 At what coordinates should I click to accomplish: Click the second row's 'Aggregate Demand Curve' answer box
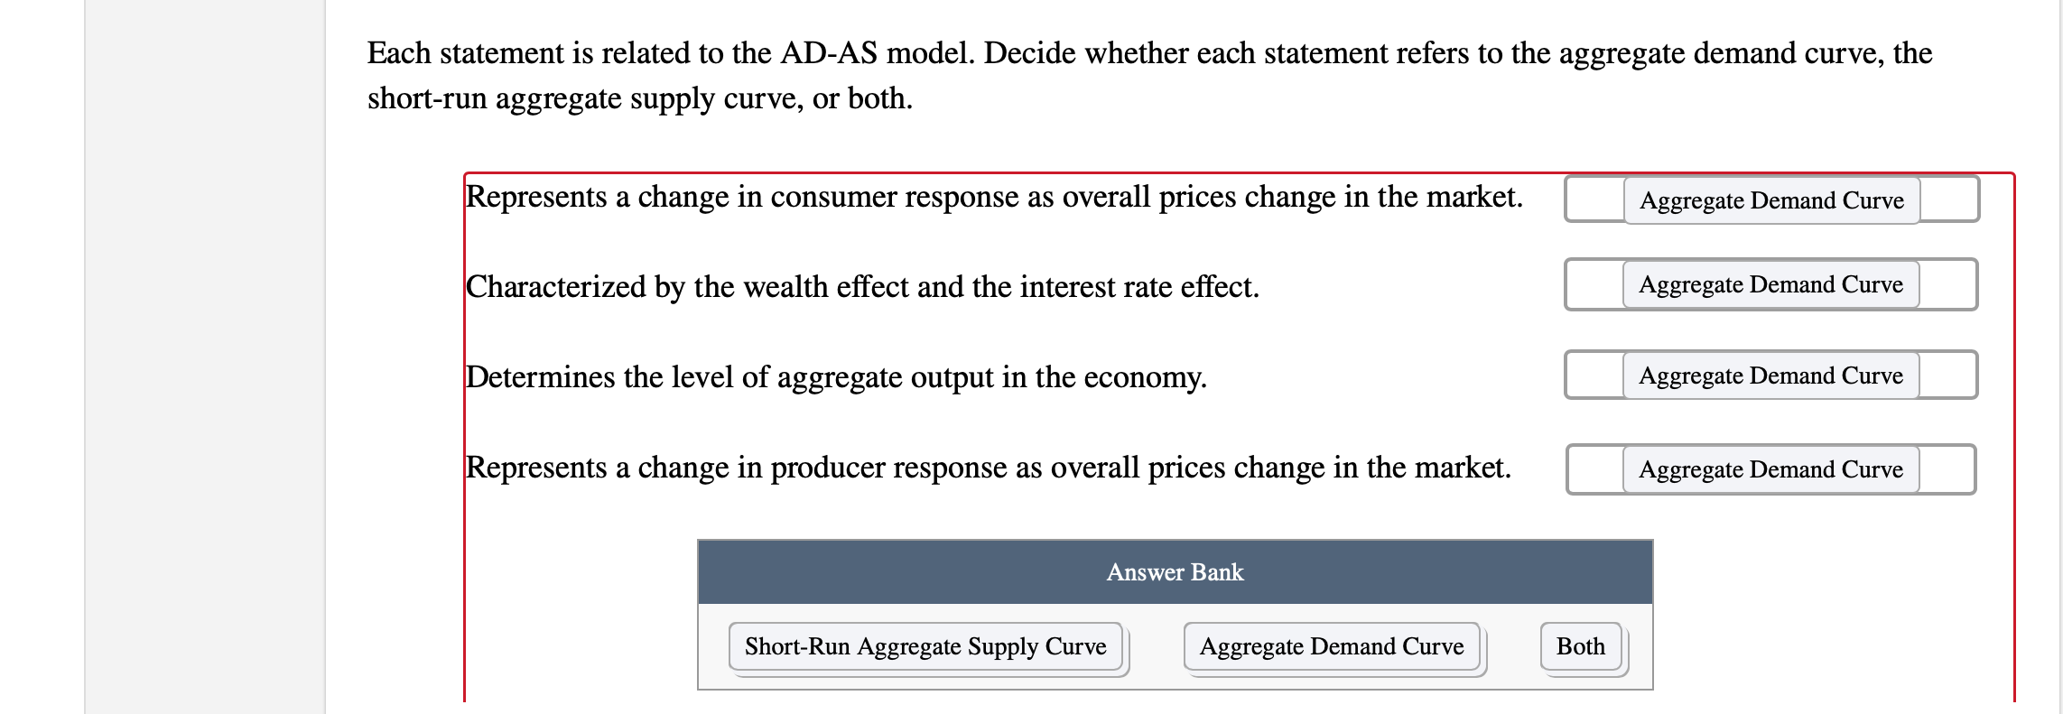pyautogui.click(x=1768, y=285)
